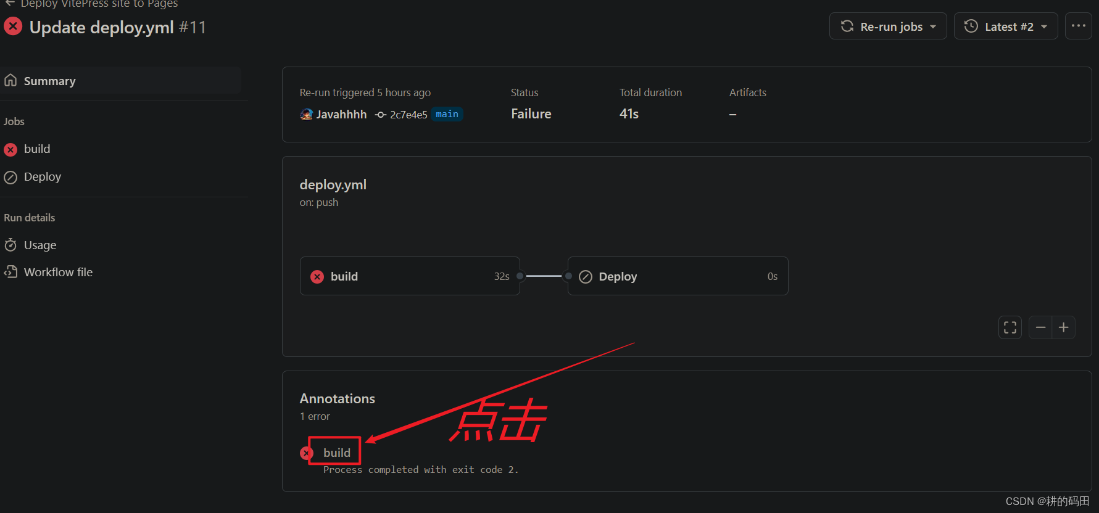Zoom in the workflow graph
The width and height of the screenshot is (1099, 513).
(1064, 327)
